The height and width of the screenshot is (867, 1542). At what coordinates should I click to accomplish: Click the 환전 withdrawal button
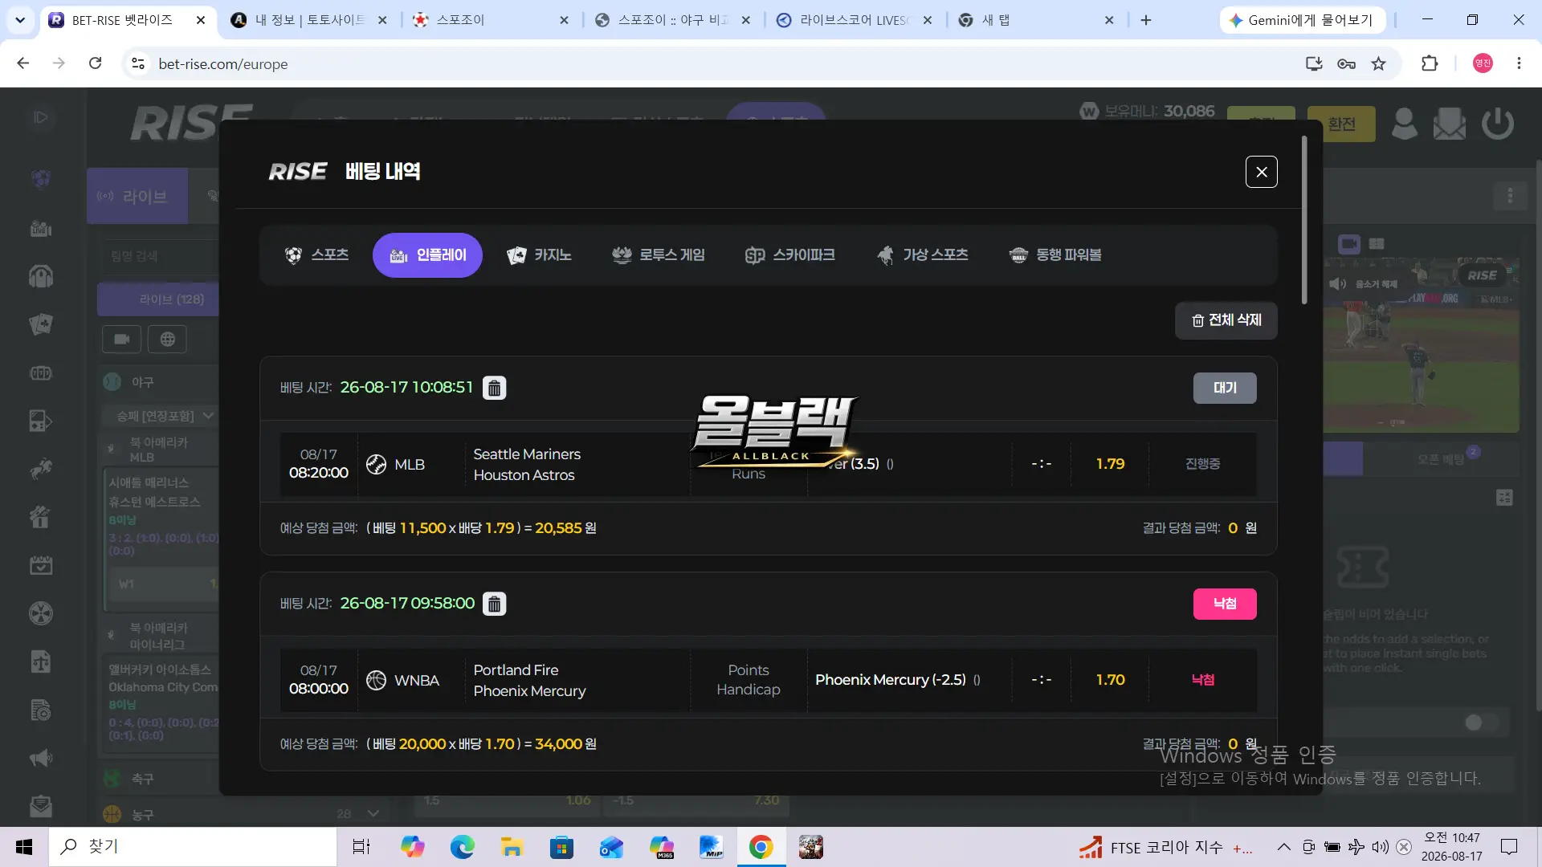pos(1341,124)
